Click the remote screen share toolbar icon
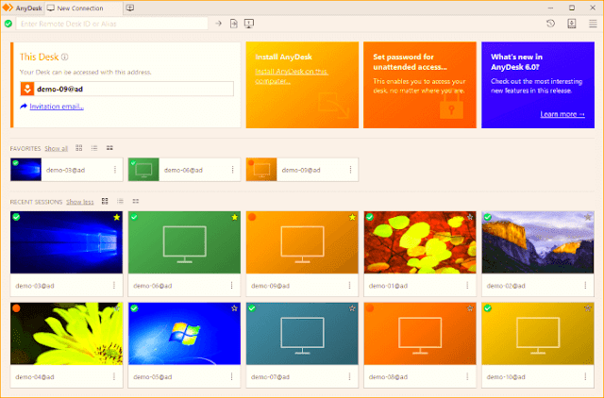The image size is (604, 398). pos(249,24)
